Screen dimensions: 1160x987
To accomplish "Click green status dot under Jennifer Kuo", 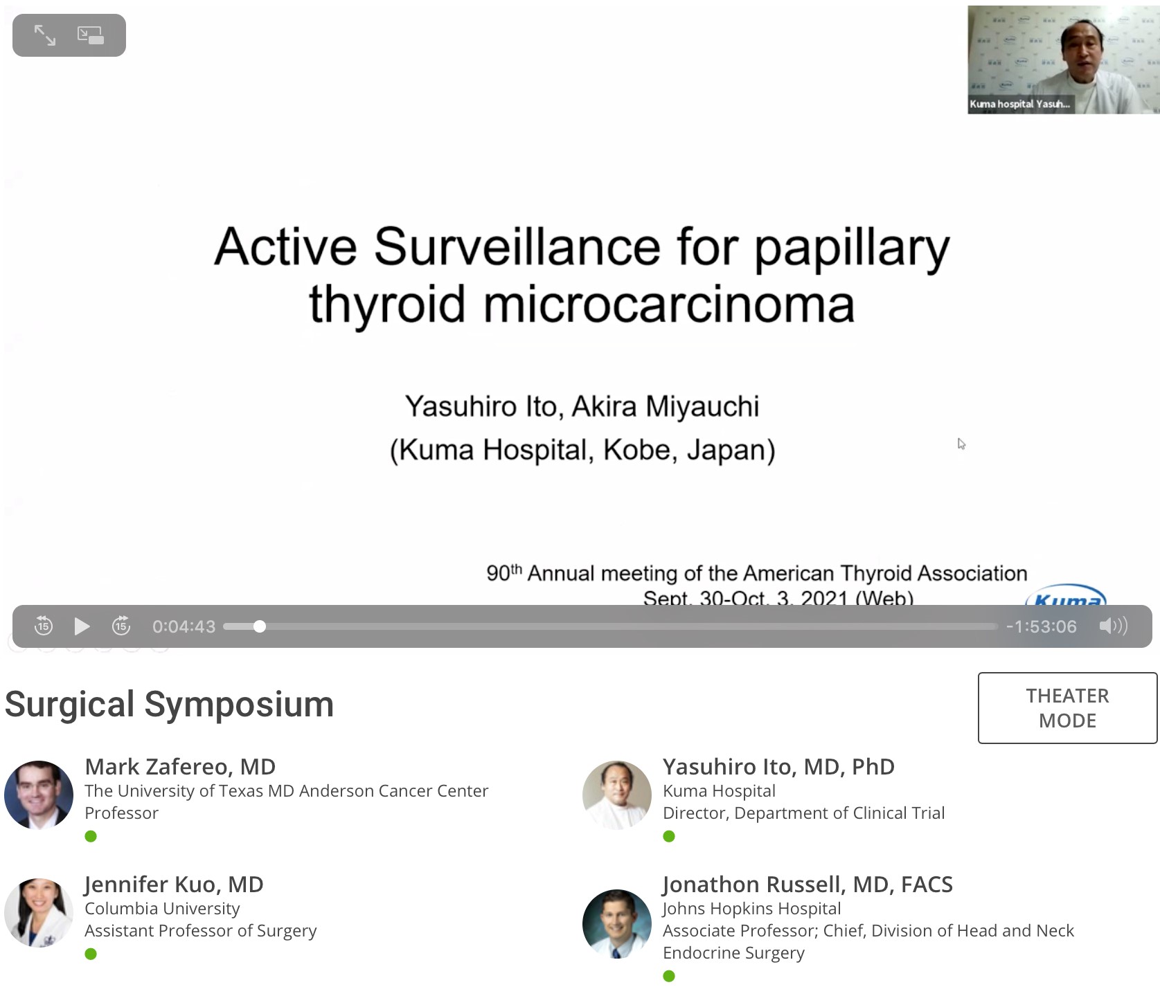I will [91, 954].
